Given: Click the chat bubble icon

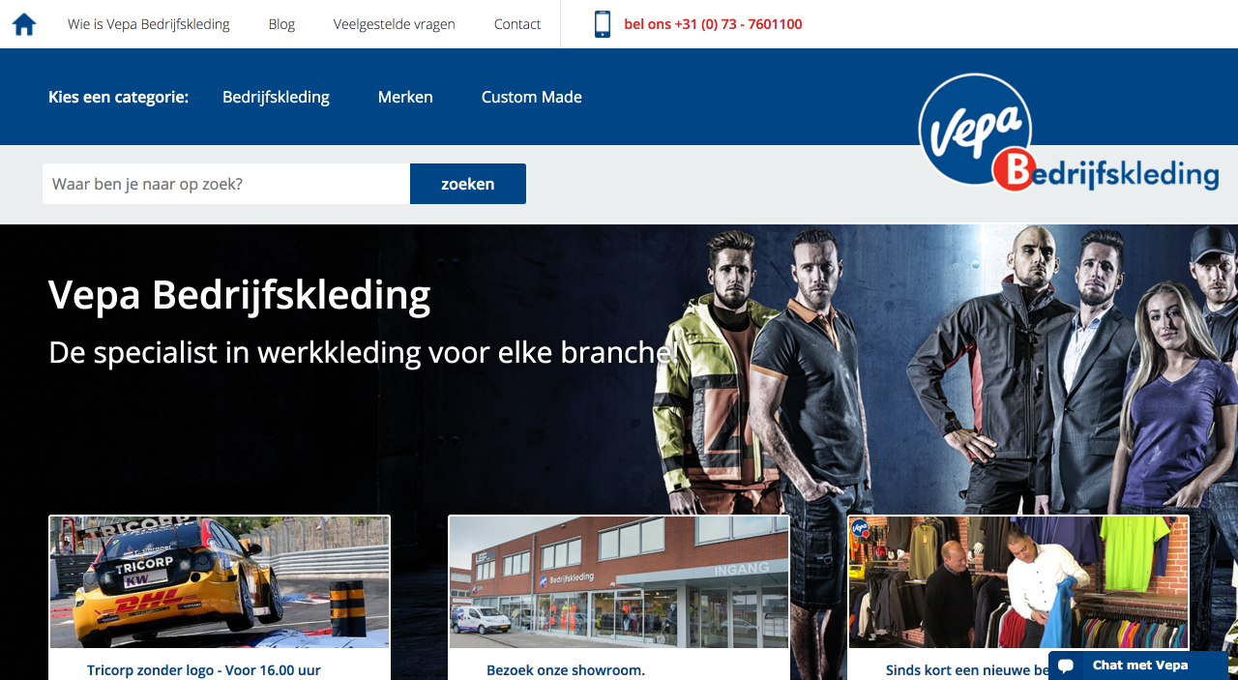Looking at the screenshot, I should [1067, 665].
